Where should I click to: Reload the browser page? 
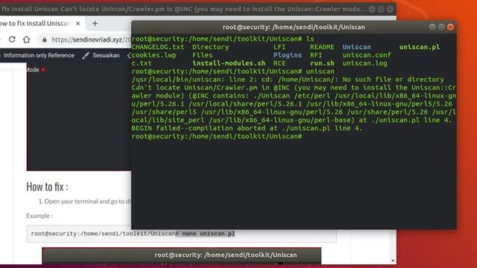coord(12,39)
